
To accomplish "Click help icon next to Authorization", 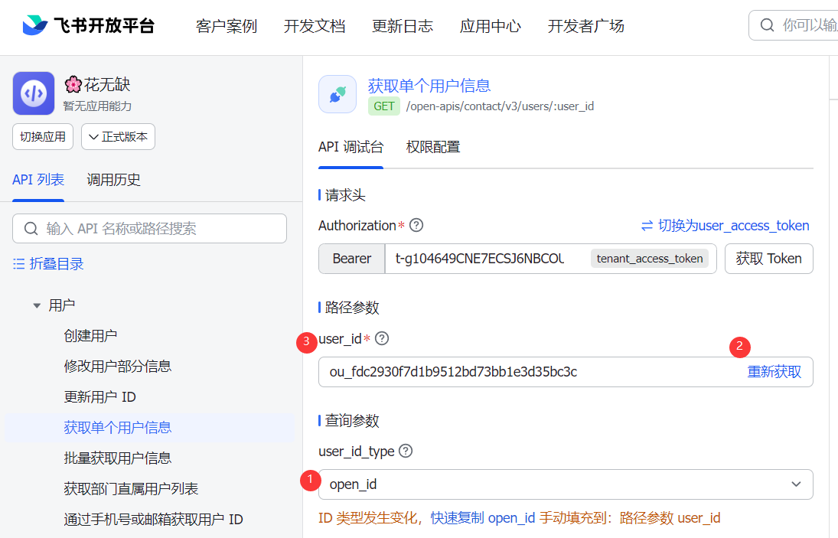I will coord(416,226).
